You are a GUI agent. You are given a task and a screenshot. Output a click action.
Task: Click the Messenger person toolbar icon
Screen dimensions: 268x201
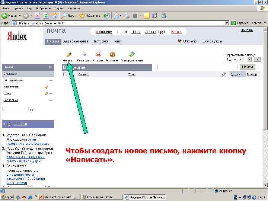(x=164, y=16)
